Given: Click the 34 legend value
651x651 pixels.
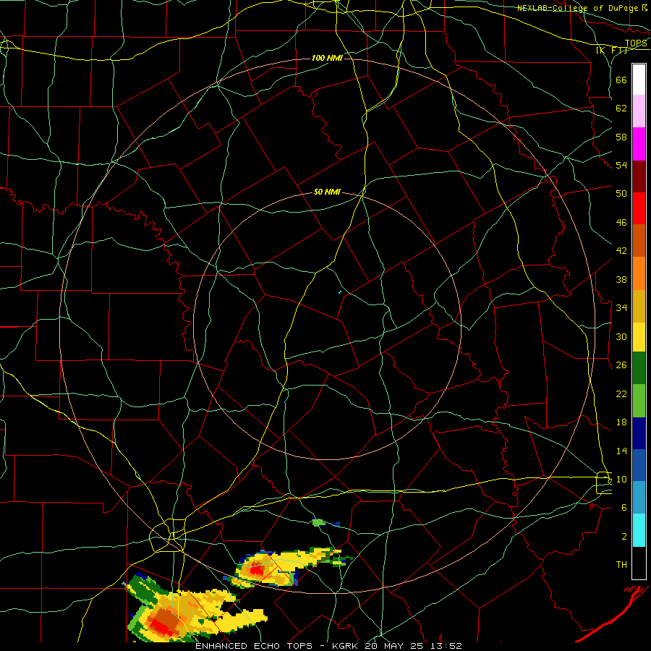Looking at the screenshot, I should 621,308.
